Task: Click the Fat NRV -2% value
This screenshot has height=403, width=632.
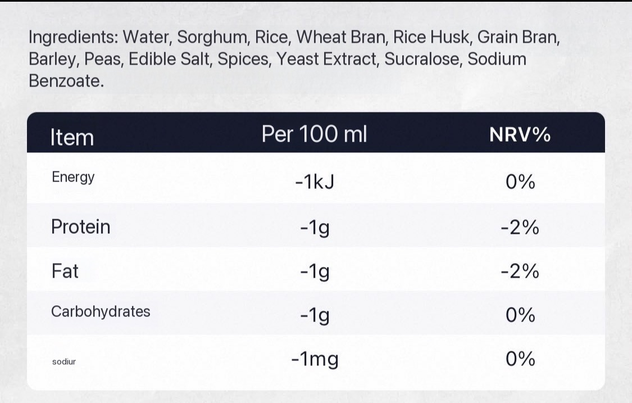Action: [520, 272]
